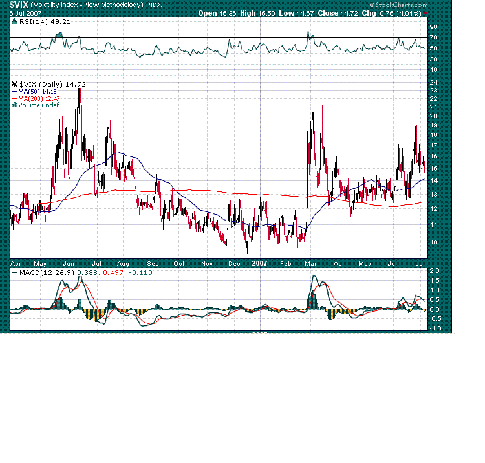Click the 2.0 level on MACD axis
Image resolution: width=485 pixels, height=463 pixels.
[435, 271]
